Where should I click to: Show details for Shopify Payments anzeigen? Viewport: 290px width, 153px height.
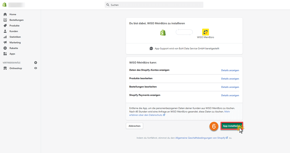(230, 95)
